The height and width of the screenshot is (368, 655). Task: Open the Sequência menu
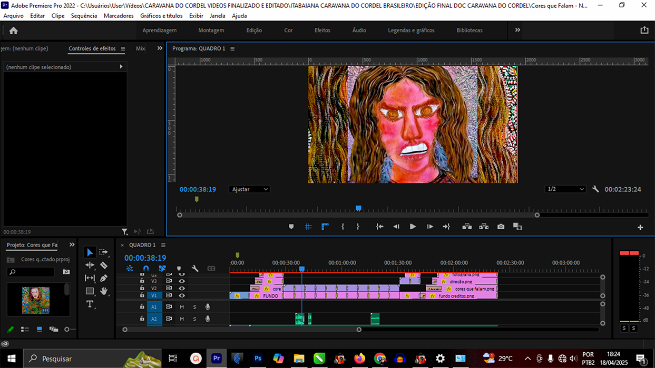(84, 16)
